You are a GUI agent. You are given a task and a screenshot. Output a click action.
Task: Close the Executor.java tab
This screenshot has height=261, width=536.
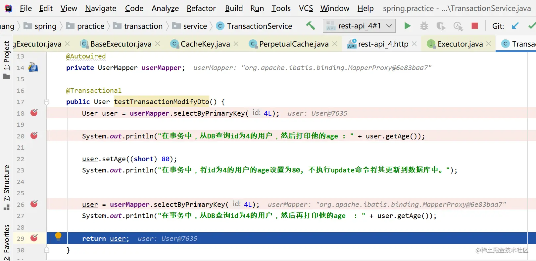489,44
